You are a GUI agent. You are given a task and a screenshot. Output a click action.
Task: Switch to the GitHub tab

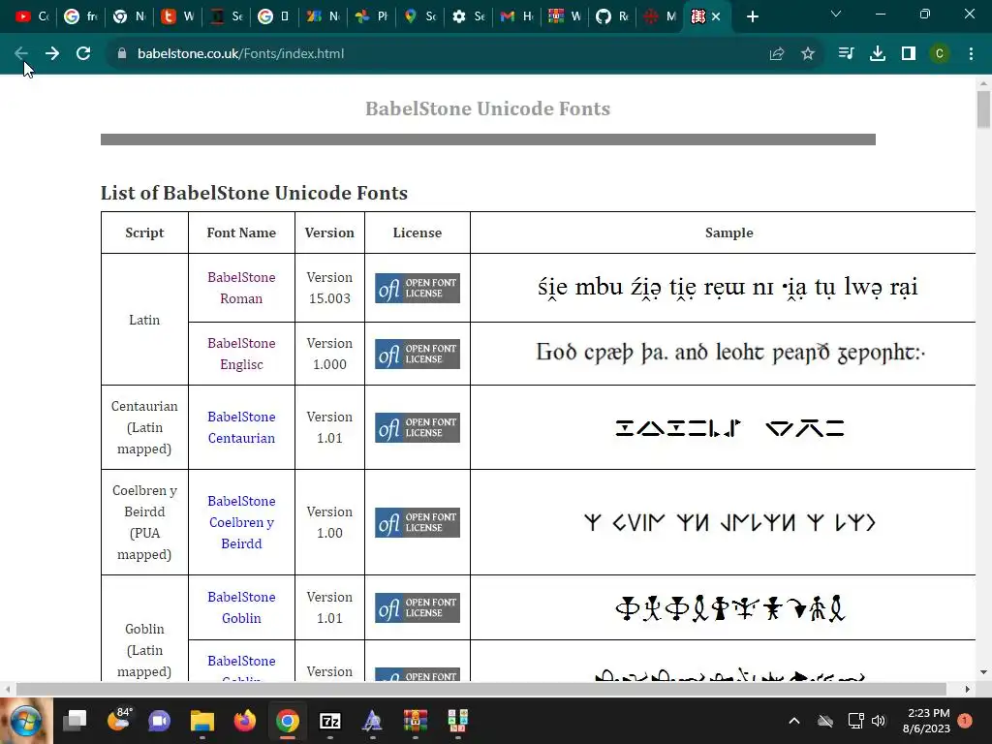point(612,16)
